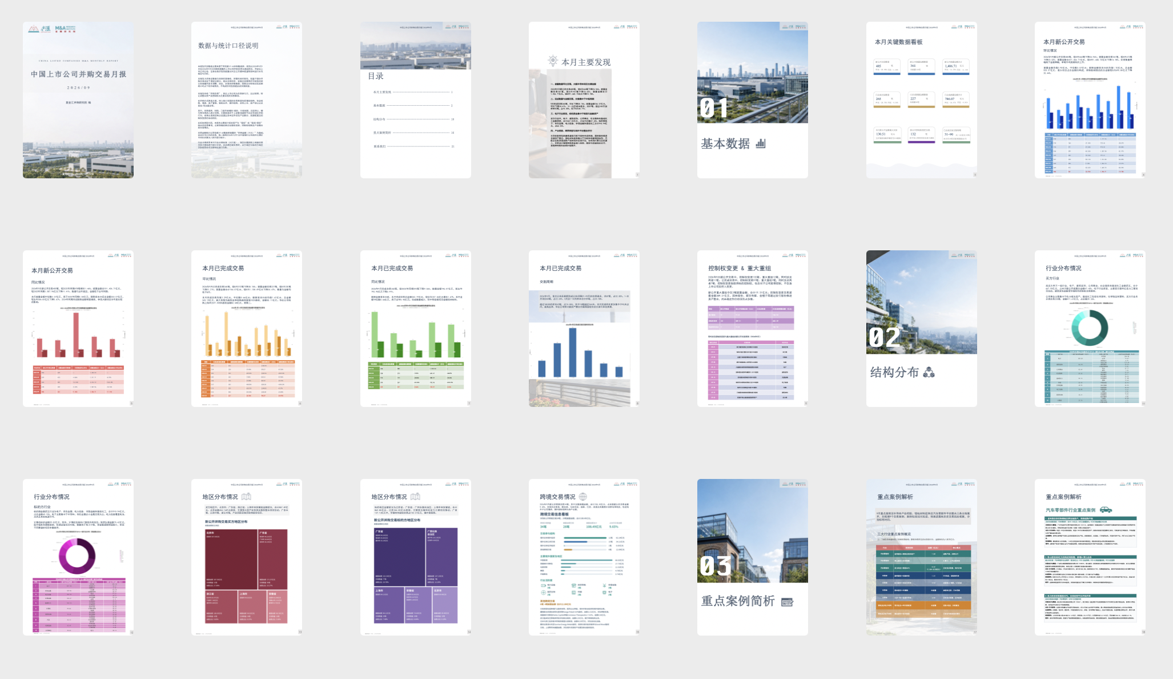Click the car icon beside 汽车零部件行业重点案例
Image resolution: width=1173 pixels, height=679 pixels.
click(1106, 509)
